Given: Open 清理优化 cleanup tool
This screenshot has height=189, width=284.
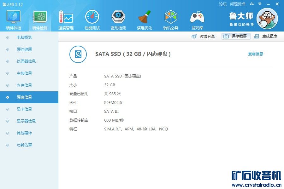Looking at the screenshot, I should tap(144, 20).
